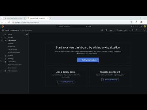Open Chrome three-dot menu
This screenshot has width=147, height=110.
click(145, 22)
